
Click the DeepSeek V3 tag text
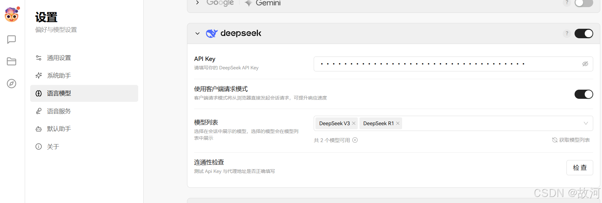pos(334,123)
